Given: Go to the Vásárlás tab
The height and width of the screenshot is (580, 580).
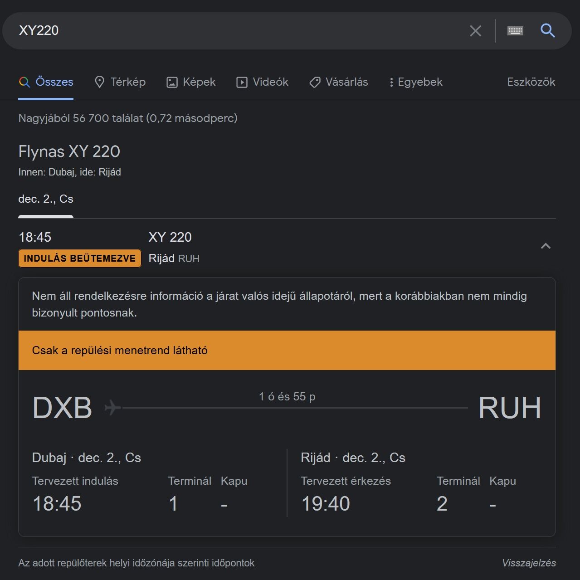Looking at the screenshot, I should [338, 82].
